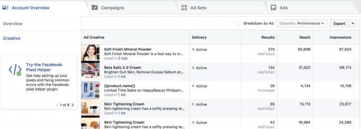
Task: Open Try the Facebook Pixel Helper link
Action: 44,67
